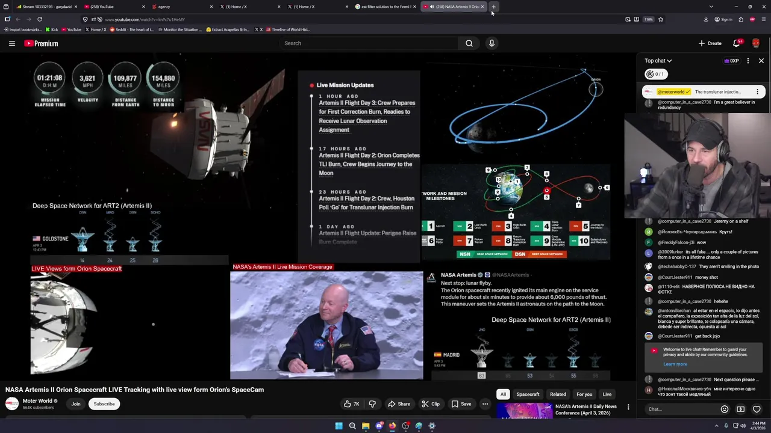Image resolution: width=771 pixels, height=433 pixels.
Task: Open more actions ellipsis under video
Action: click(x=485, y=404)
